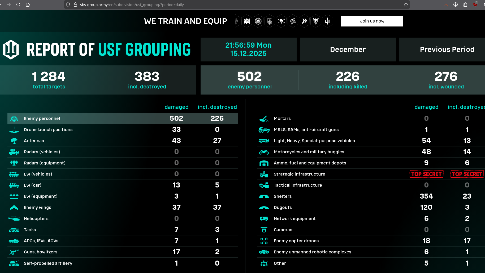Click the Motorcycles and military buggies icon

(264, 152)
